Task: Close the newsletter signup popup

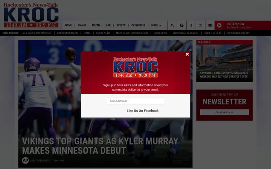Action: [187, 54]
